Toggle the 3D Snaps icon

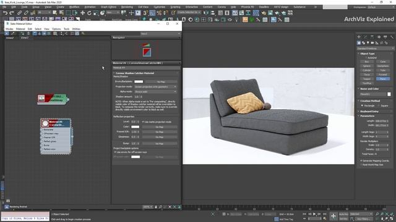click(145, 12)
